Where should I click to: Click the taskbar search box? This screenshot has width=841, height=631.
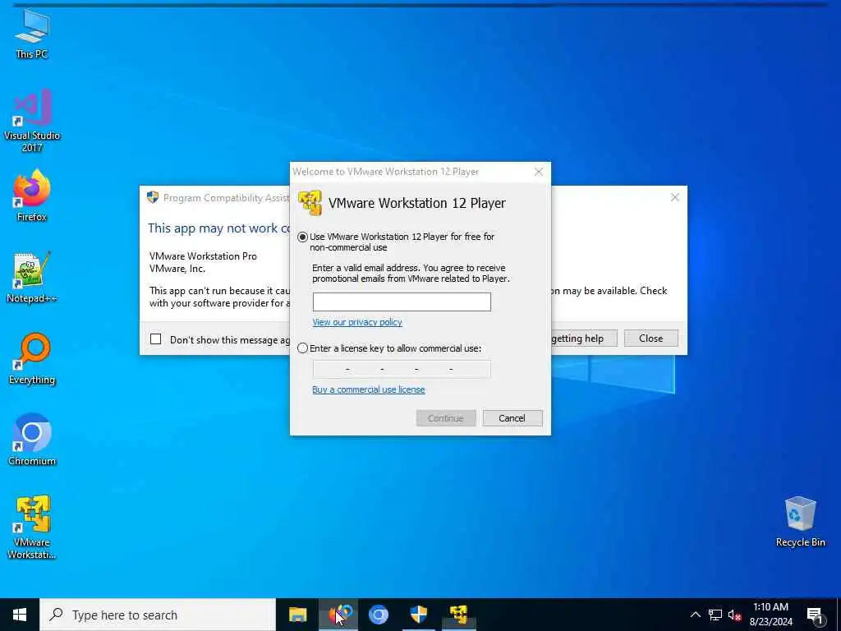coord(158,615)
